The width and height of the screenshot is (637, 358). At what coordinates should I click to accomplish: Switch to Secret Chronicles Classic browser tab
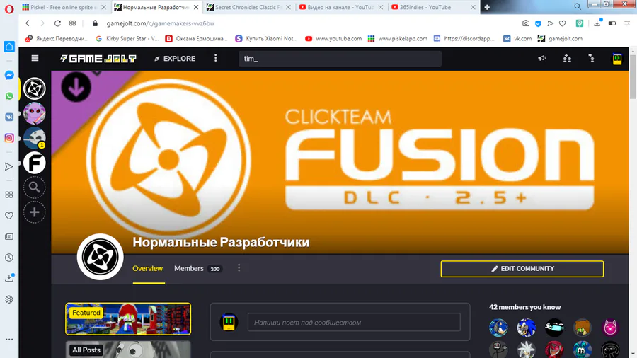pyautogui.click(x=248, y=7)
